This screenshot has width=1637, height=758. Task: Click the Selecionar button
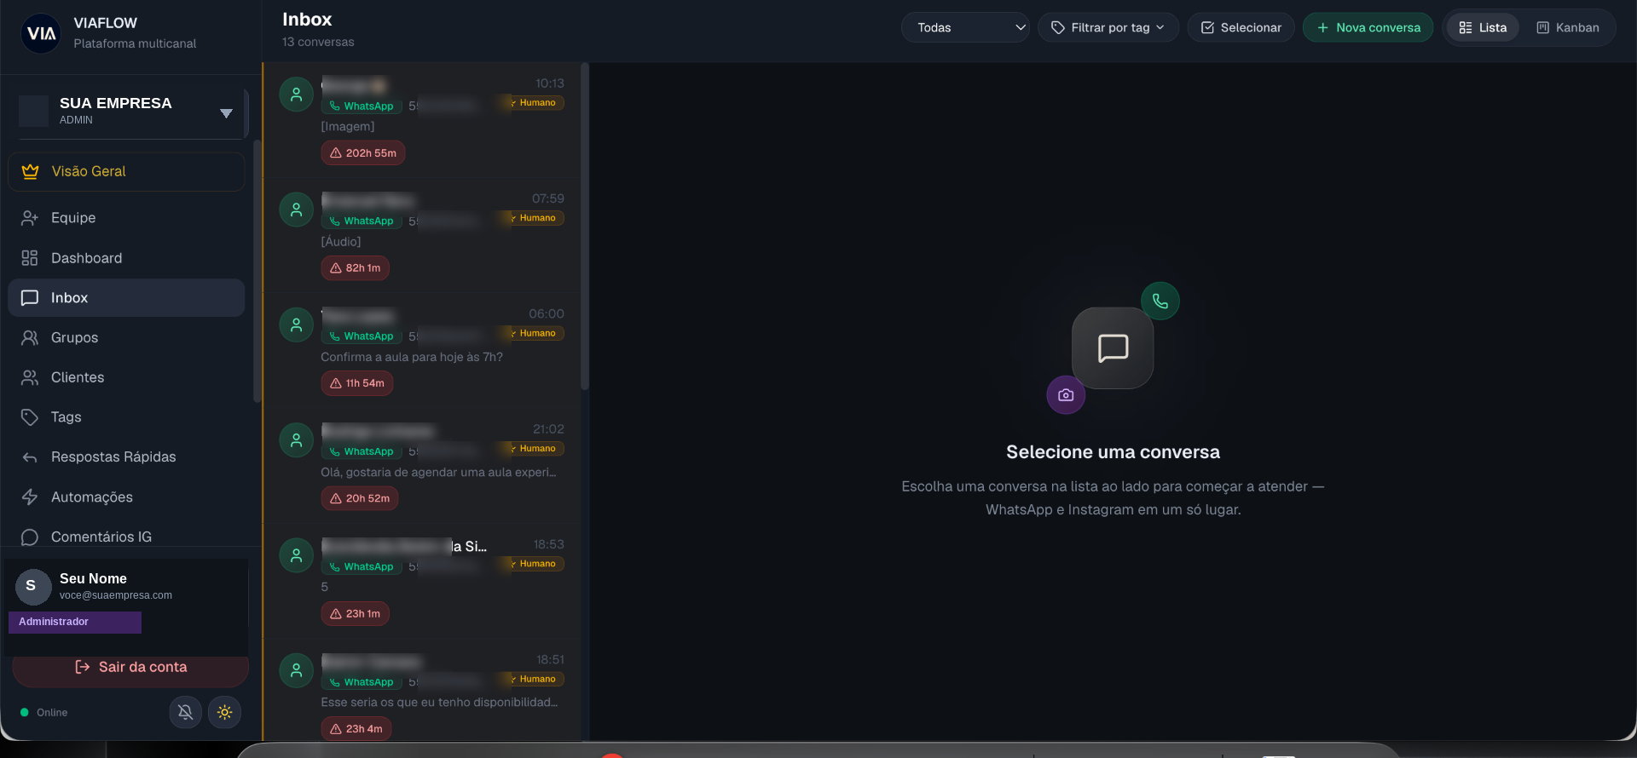click(x=1241, y=27)
